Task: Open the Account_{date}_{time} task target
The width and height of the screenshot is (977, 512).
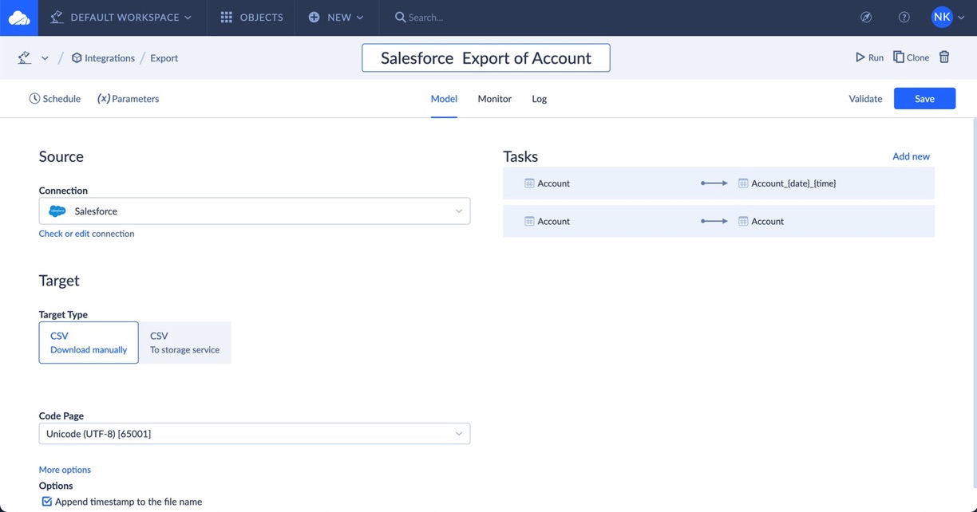Action: point(793,183)
